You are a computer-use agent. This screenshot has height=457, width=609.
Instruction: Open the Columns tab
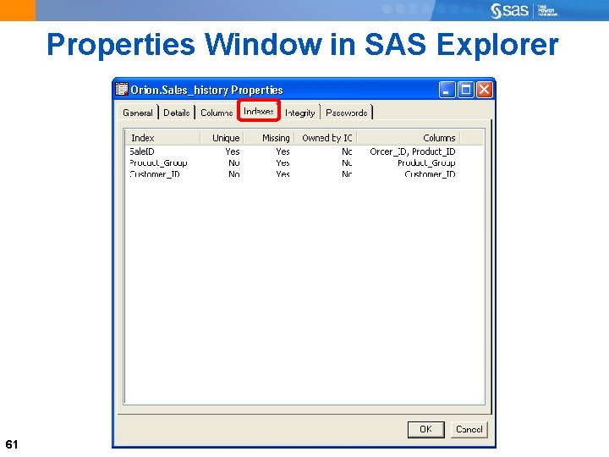tap(217, 113)
